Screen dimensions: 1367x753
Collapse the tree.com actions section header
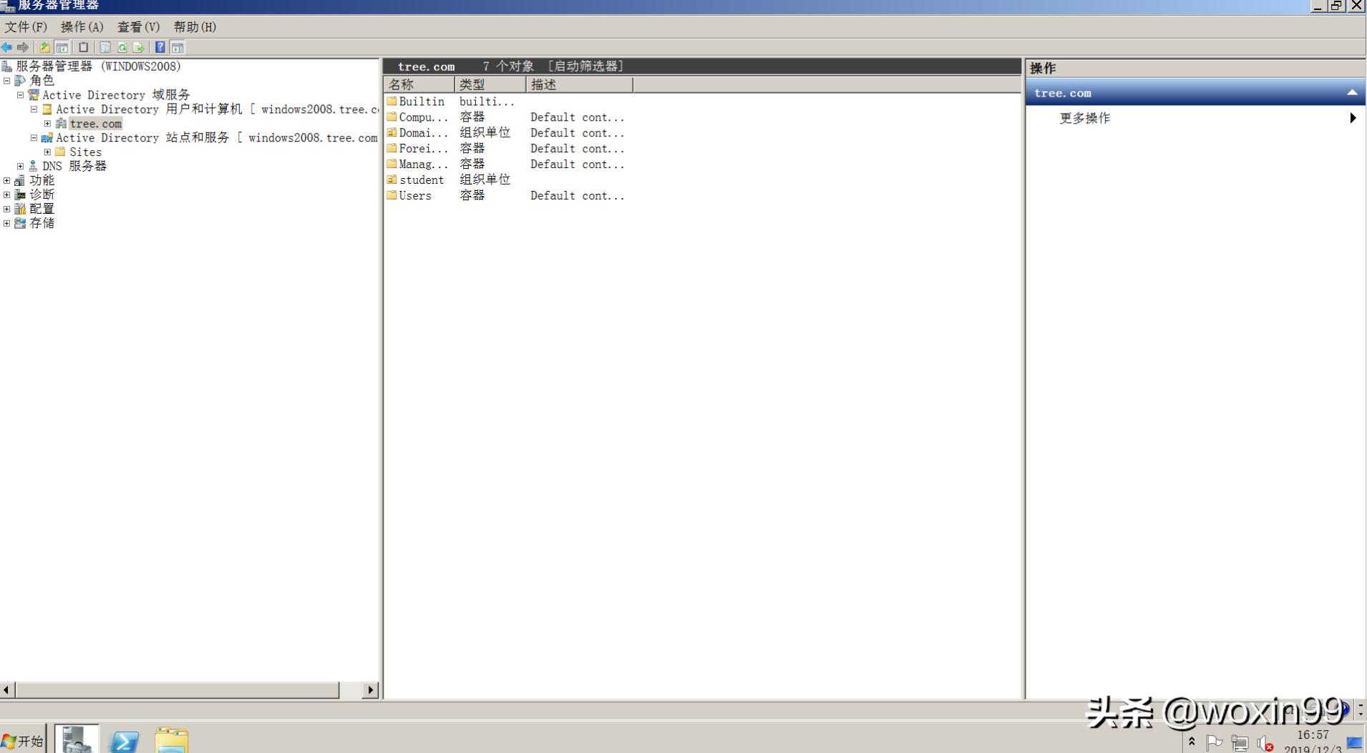1353,92
